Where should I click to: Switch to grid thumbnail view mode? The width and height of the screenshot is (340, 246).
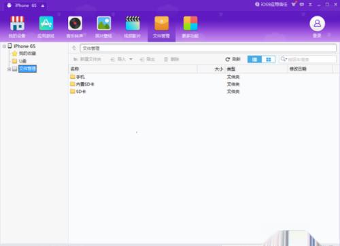pos(269,59)
